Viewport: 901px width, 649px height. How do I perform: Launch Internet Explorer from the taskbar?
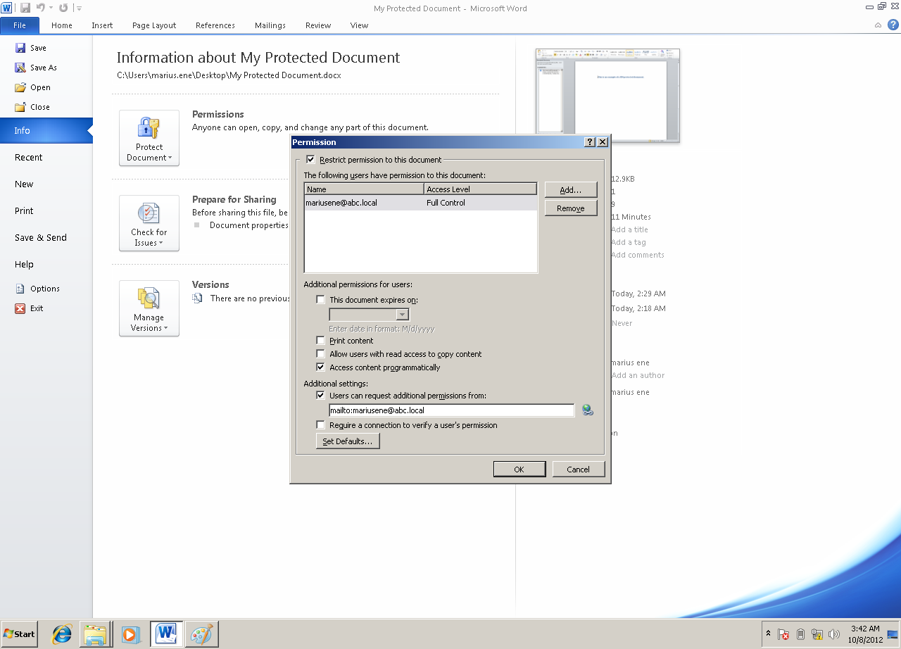click(x=62, y=634)
